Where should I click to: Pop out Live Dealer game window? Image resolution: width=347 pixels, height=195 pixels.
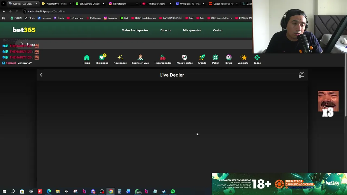coord(301,75)
